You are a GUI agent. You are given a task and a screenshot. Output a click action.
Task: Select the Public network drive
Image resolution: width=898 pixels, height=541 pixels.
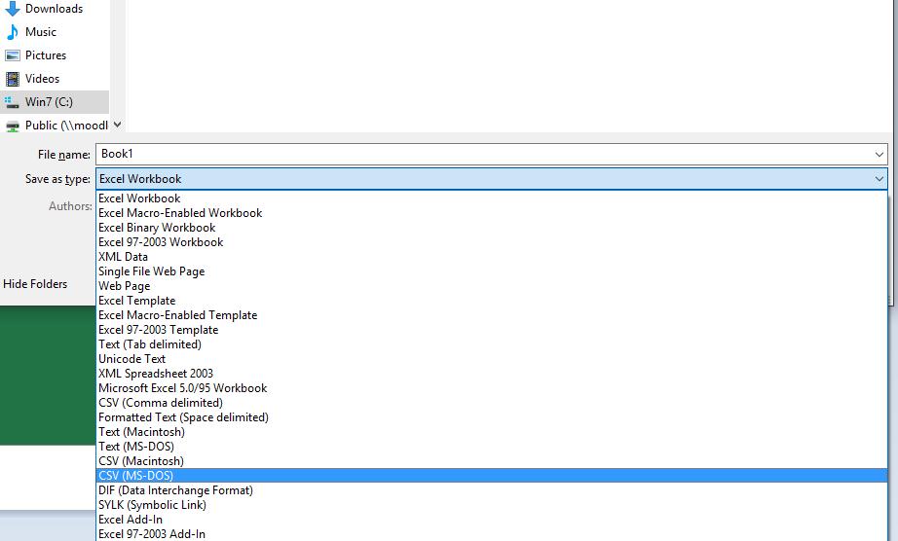(54, 126)
